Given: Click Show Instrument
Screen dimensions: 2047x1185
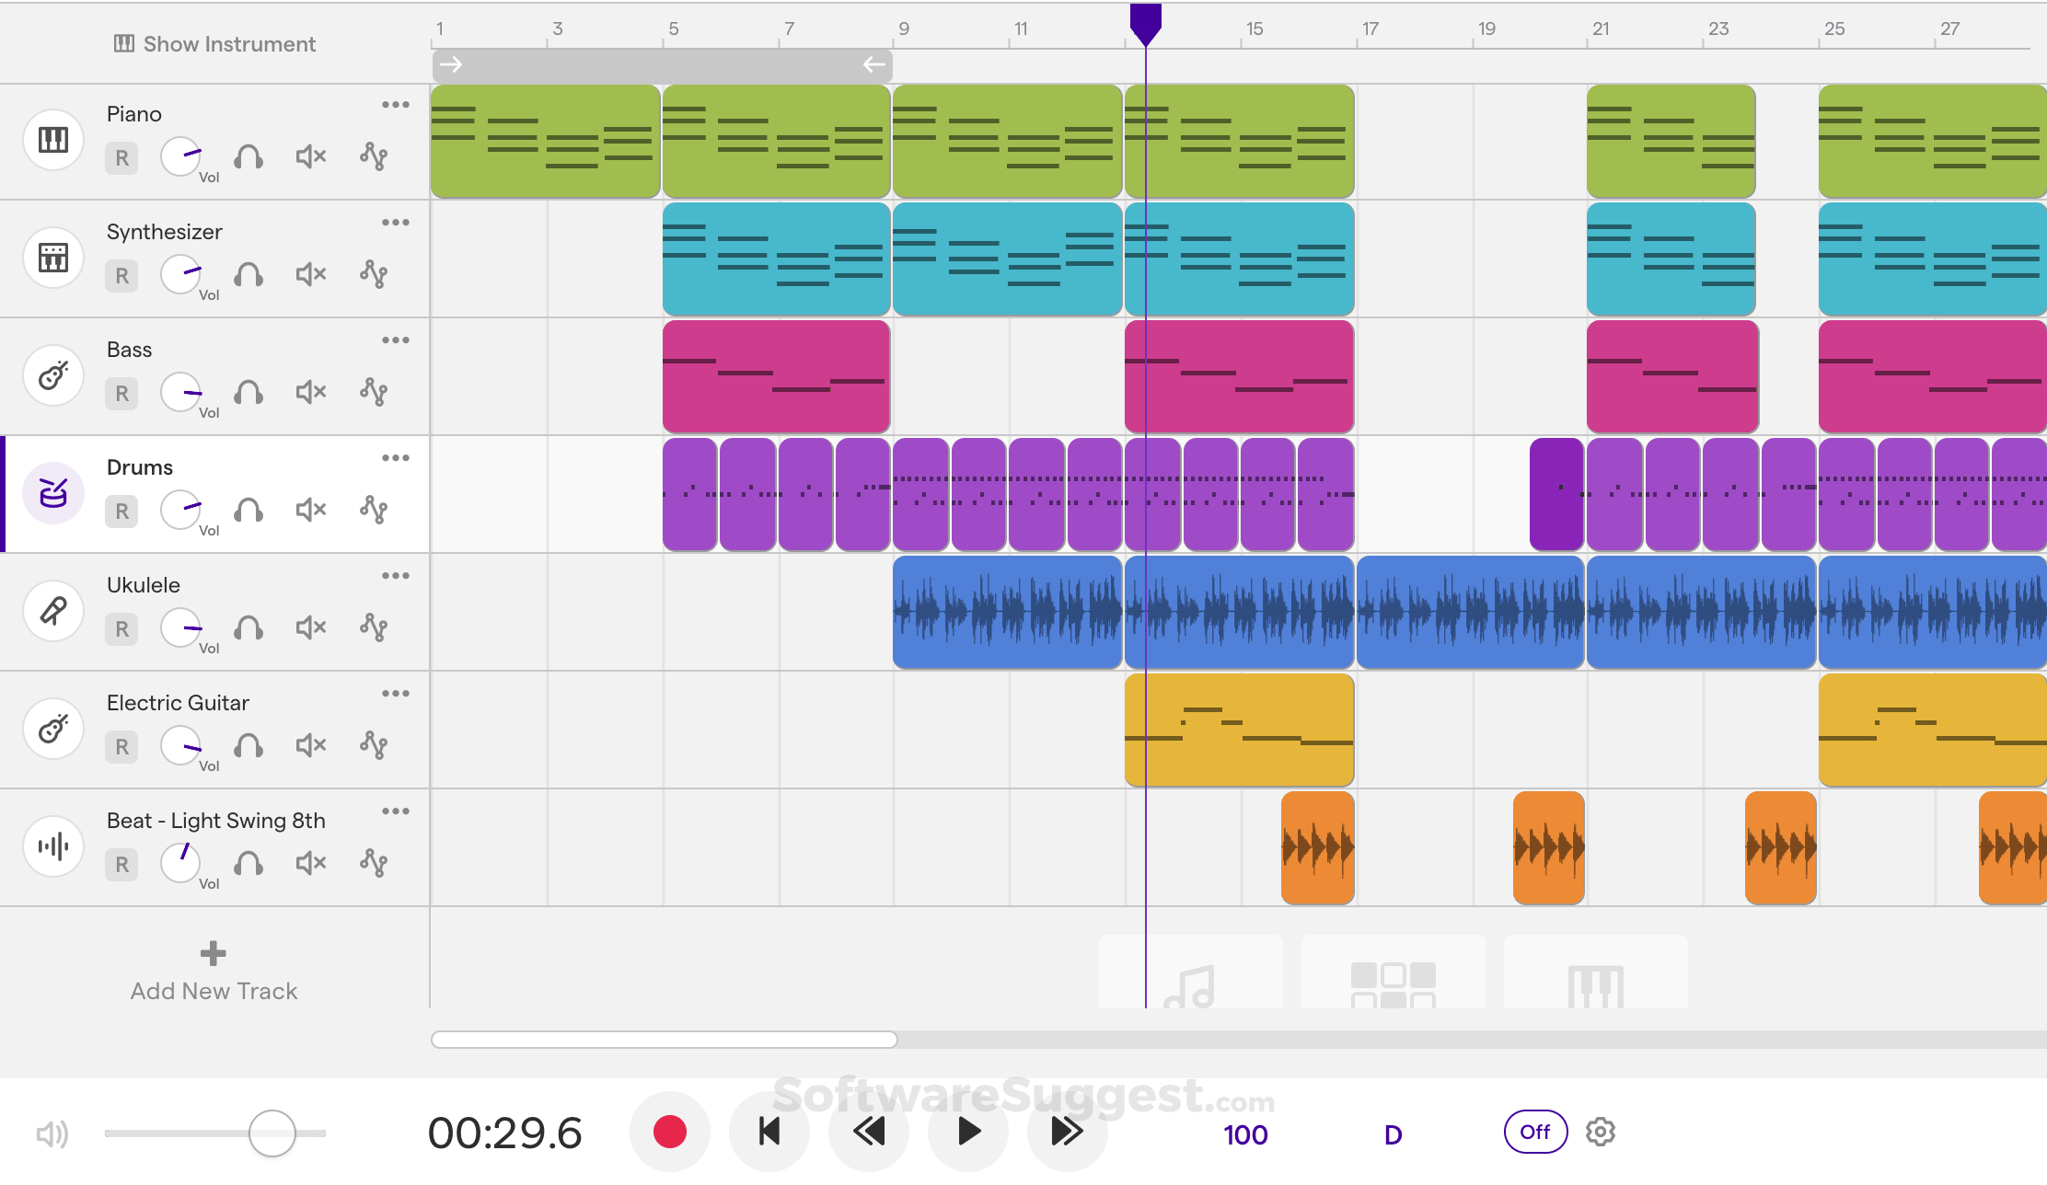Looking at the screenshot, I should coord(212,43).
